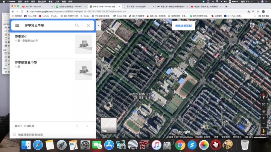This screenshot has width=271, height=152.
Task: Switch to the Mobile01 tab
Action: pyautogui.click(x=71, y=6)
